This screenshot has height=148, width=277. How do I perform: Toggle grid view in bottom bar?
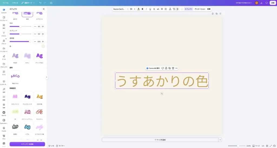pyautogui.click(x=267, y=146)
